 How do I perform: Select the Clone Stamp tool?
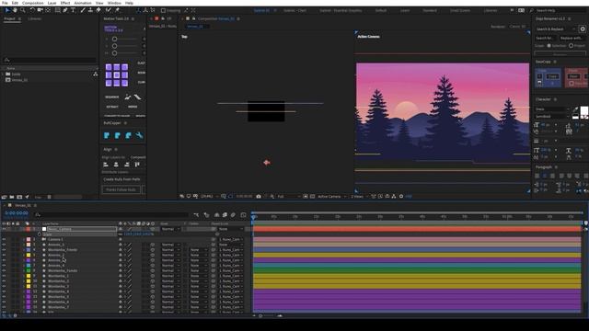tap(90, 10)
